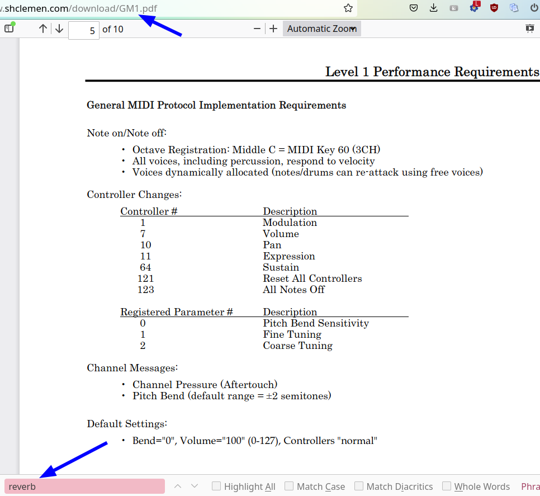Click the General MIDI Protocol Implementation Requirements heading
The image size is (540, 496).
point(216,105)
